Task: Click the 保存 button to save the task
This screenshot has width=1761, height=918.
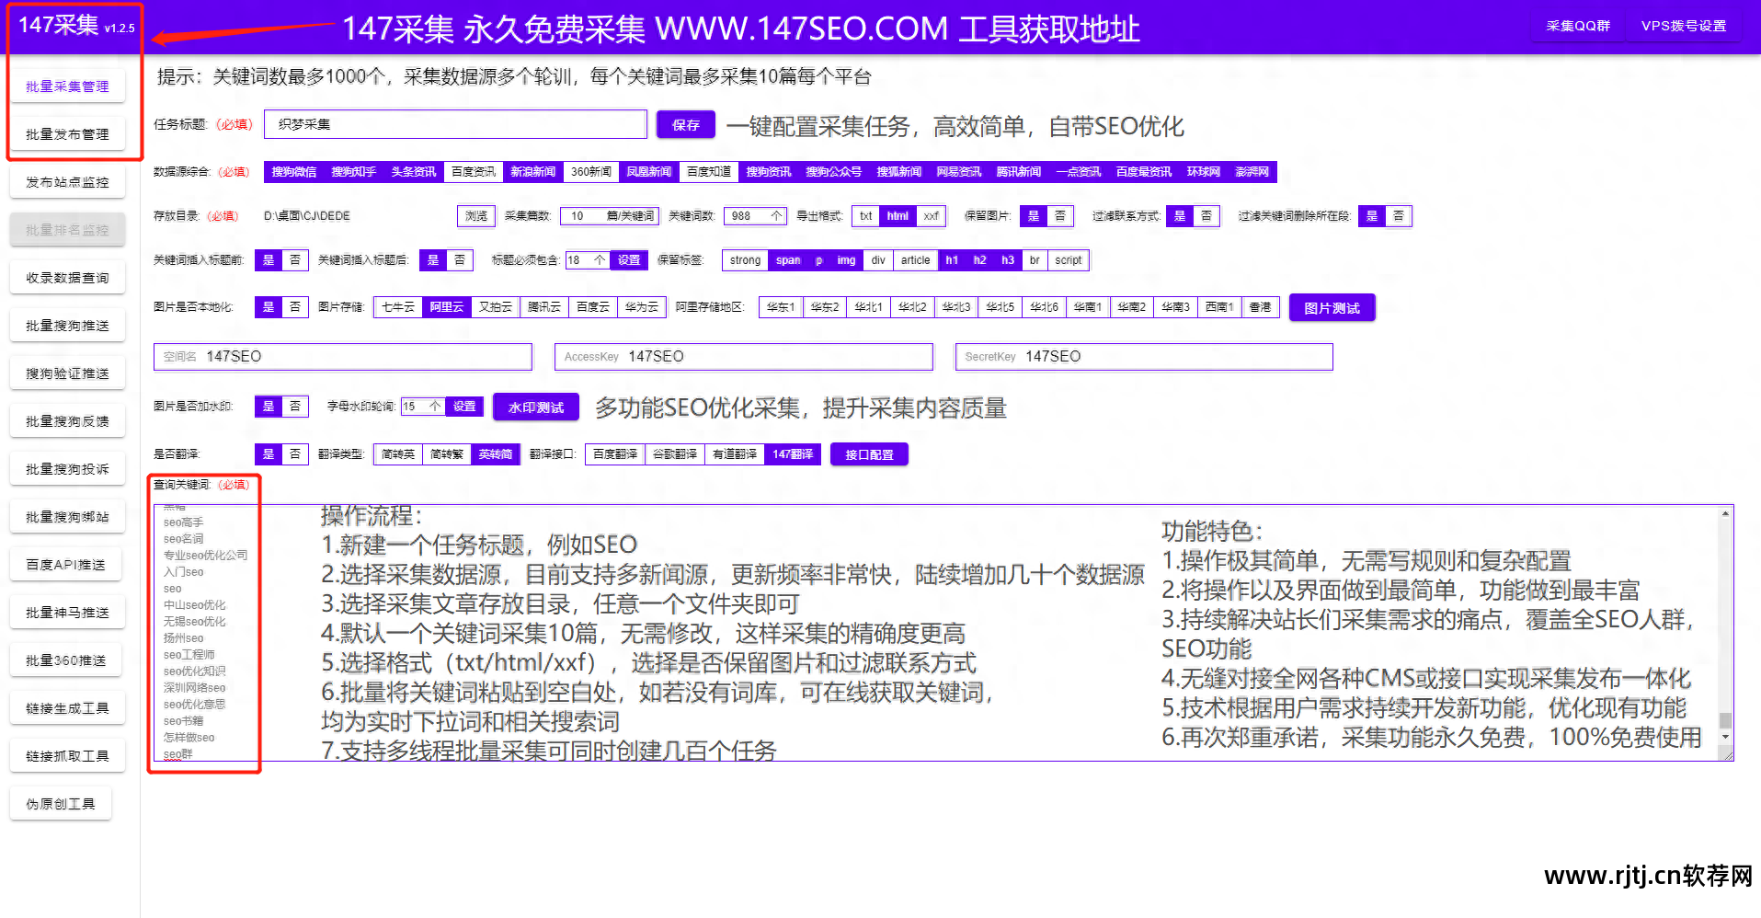Action: point(684,124)
